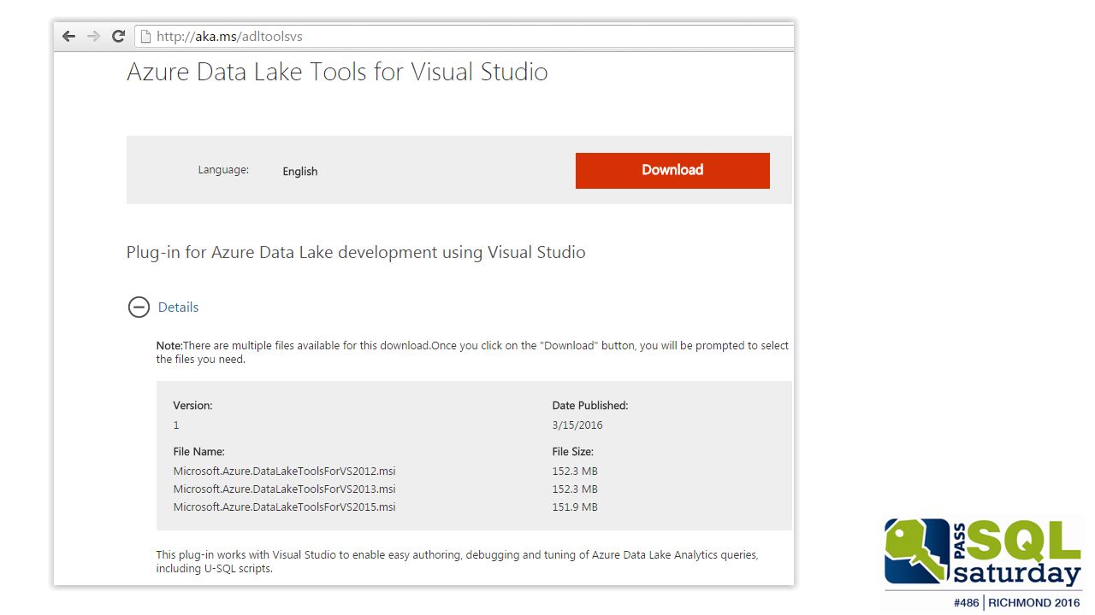1095x615 pixels.
Task: Click the Version: label
Action: coord(192,406)
